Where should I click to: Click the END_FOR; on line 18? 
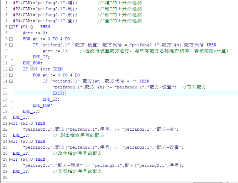(x=42, y=105)
